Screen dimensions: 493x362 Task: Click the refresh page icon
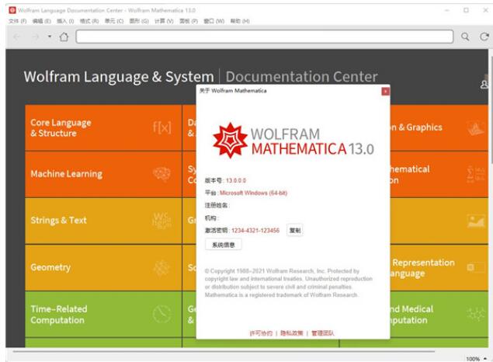pyautogui.click(x=484, y=37)
